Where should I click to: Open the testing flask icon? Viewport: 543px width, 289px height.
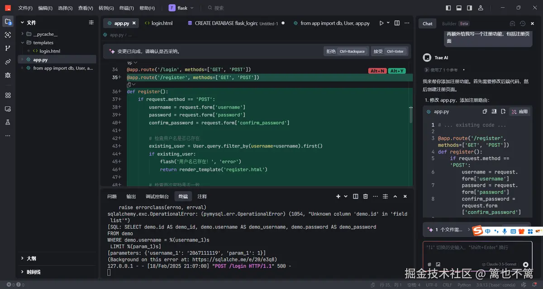(8, 122)
